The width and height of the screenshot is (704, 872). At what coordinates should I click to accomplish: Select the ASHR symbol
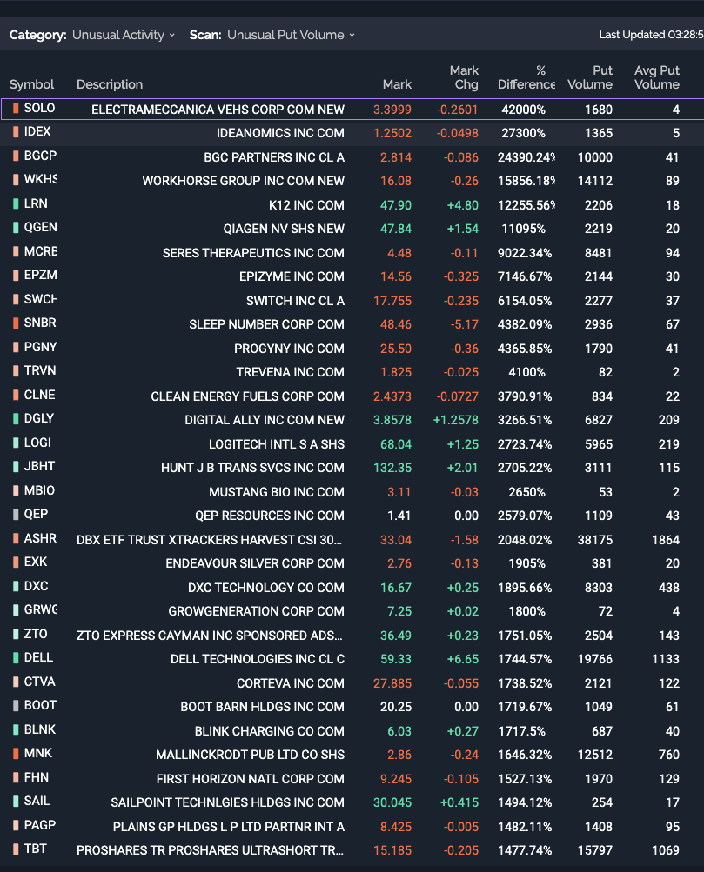[40, 538]
